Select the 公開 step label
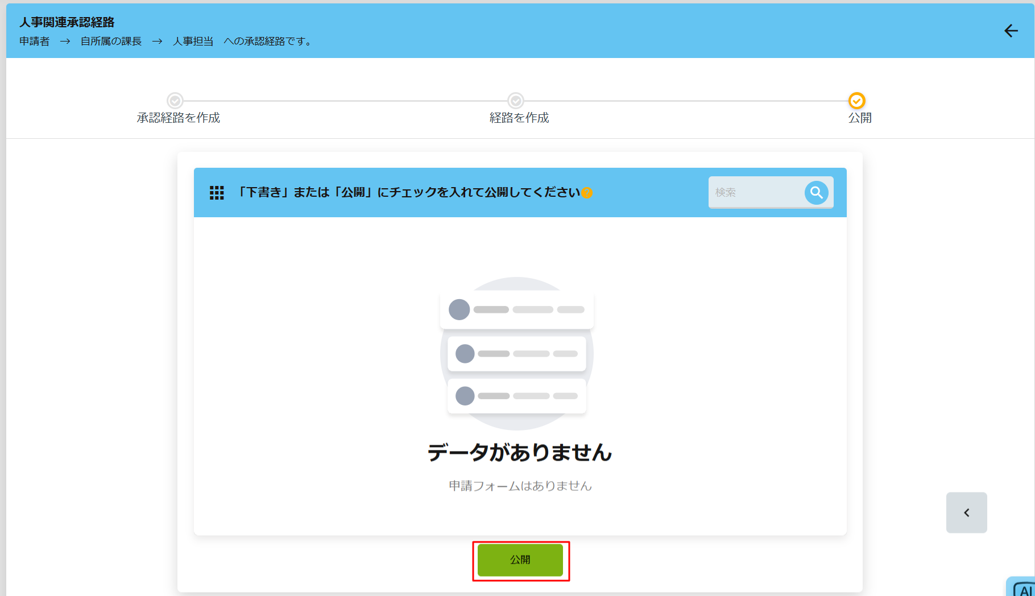Image resolution: width=1035 pixels, height=596 pixels. (x=859, y=118)
